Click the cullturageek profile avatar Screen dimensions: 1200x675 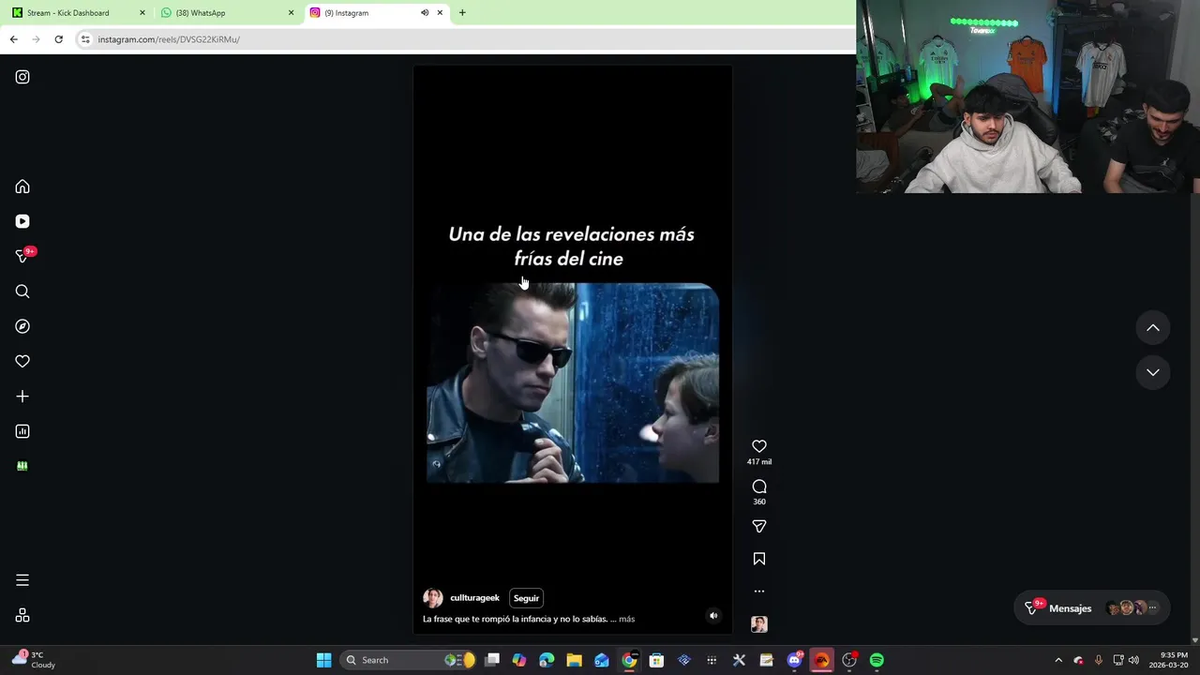pyautogui.click(x=433, y=598)
